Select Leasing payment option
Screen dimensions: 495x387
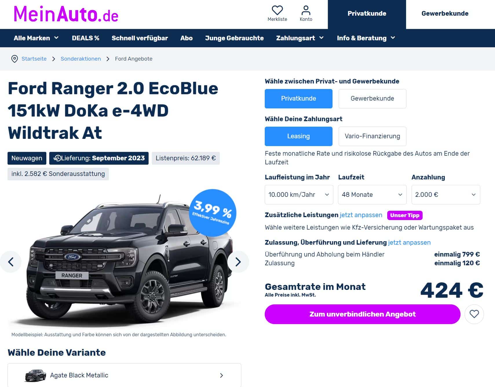298,136
